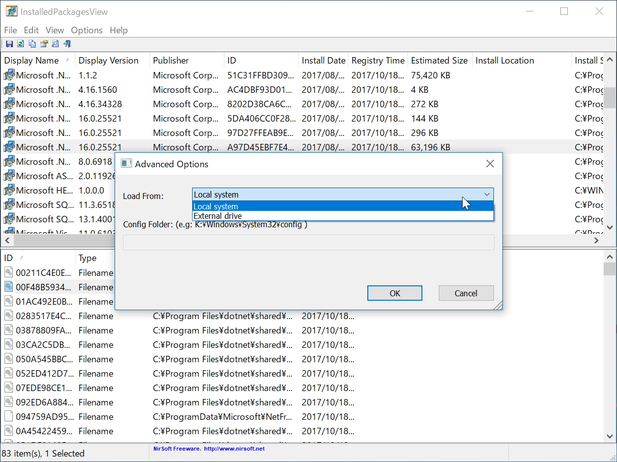The height and width of the screenshot is (462, 617).
Task: Select package icon in the 4.16.1560 row
Action: pyautogui.click(x=9, y=89)
